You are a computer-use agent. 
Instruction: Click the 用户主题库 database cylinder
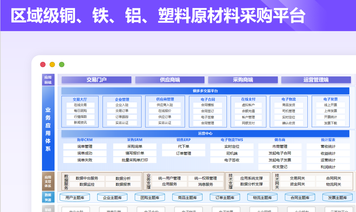coord(75,197)
